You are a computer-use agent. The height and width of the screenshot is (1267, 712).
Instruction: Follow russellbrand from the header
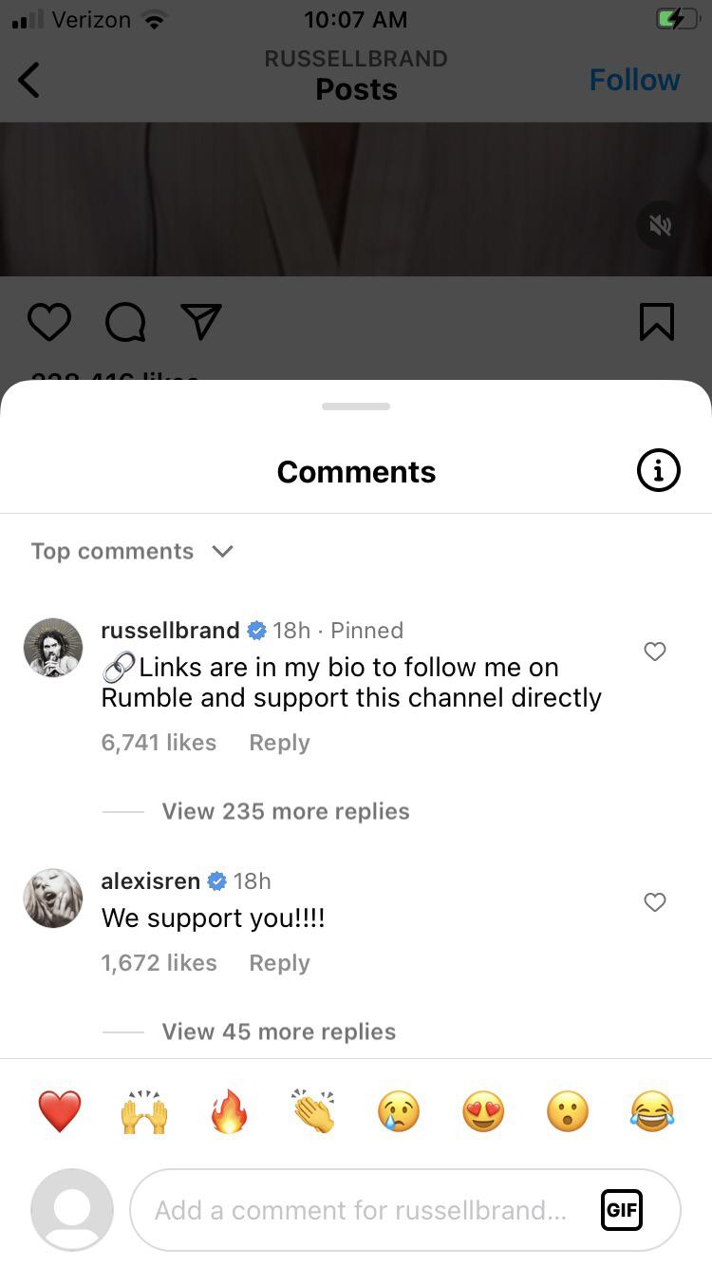[634, 80]
